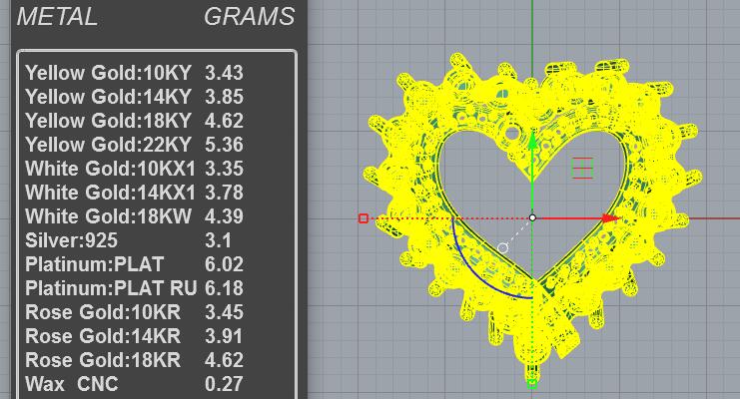Click the white gumball origin point

(533, 217)
